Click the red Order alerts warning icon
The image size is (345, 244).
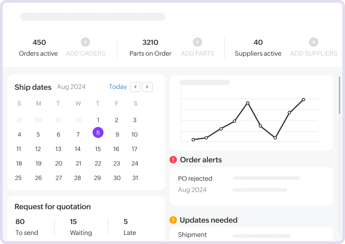[173, 160]
